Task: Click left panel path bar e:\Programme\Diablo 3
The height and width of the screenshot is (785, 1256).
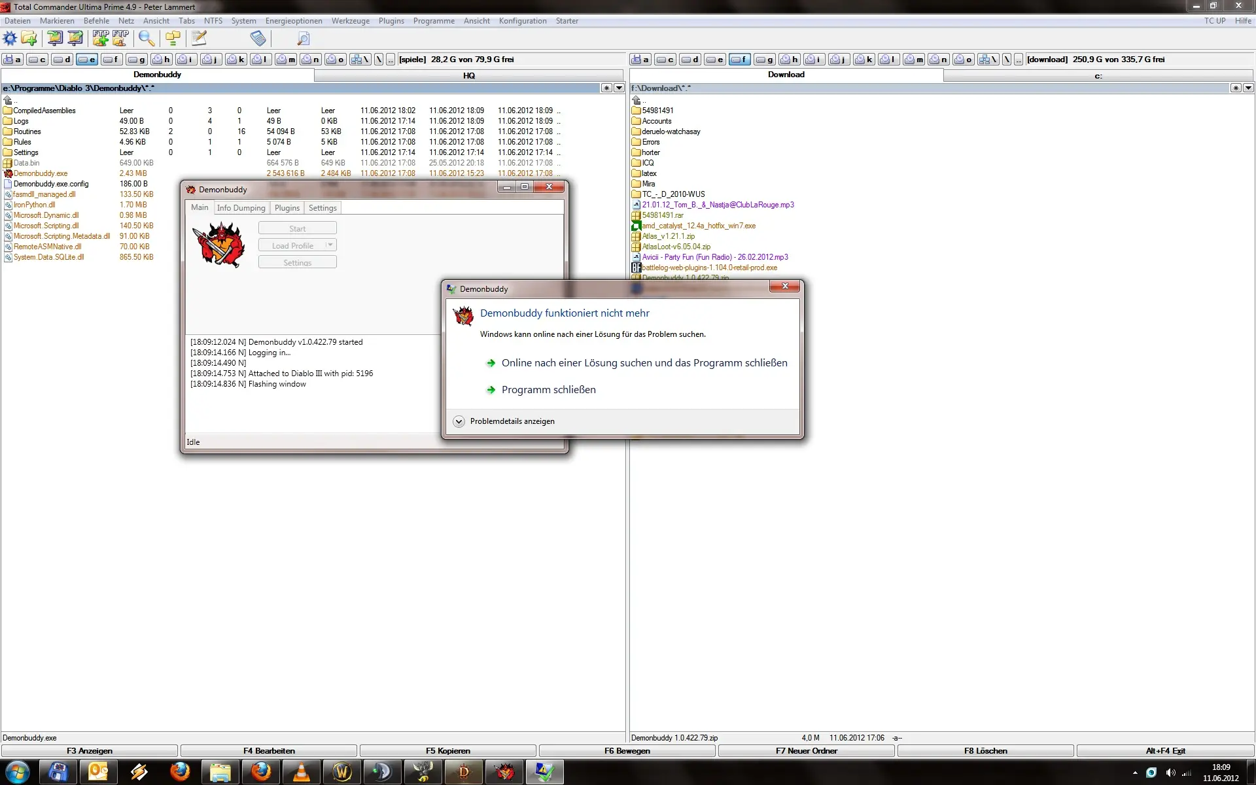Action: pos(301,88)
